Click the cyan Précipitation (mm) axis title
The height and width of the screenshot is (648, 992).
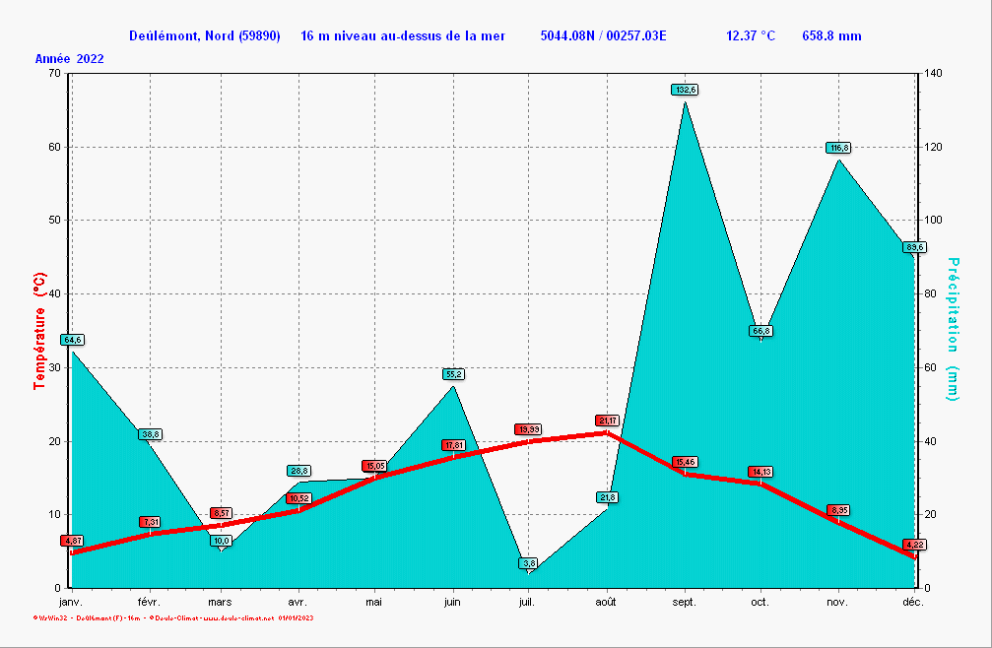click(953, 329)
